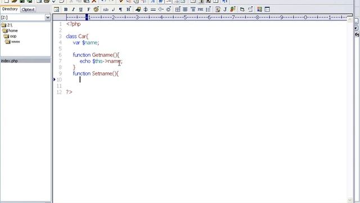
Task: Open the round color palette icon
Action: (96, 10)
